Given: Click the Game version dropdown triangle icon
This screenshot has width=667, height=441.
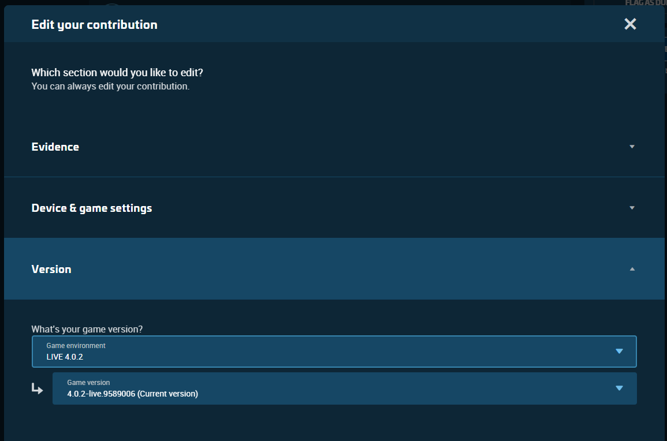Looking at the screenshot, I should coord(619,388).
